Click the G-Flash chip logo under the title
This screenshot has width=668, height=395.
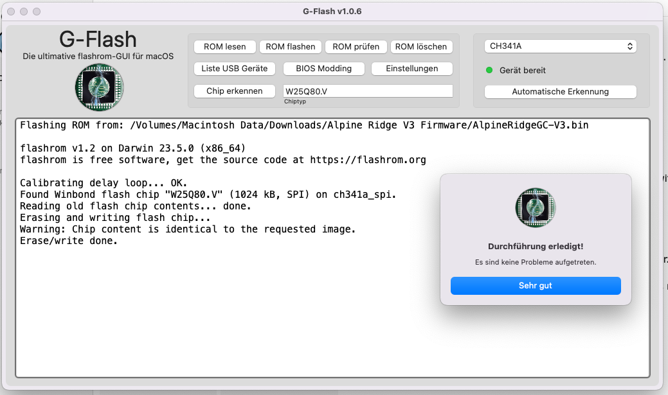99,87
